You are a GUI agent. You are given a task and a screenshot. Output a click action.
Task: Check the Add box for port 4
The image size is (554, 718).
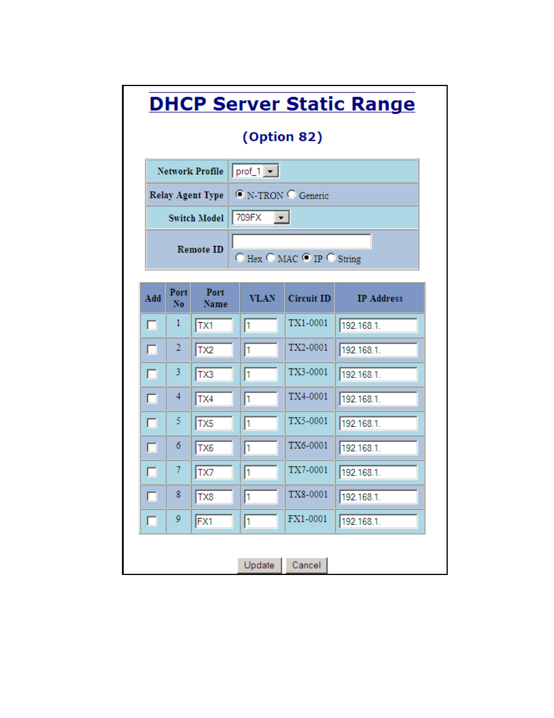[x=152, y=398]
